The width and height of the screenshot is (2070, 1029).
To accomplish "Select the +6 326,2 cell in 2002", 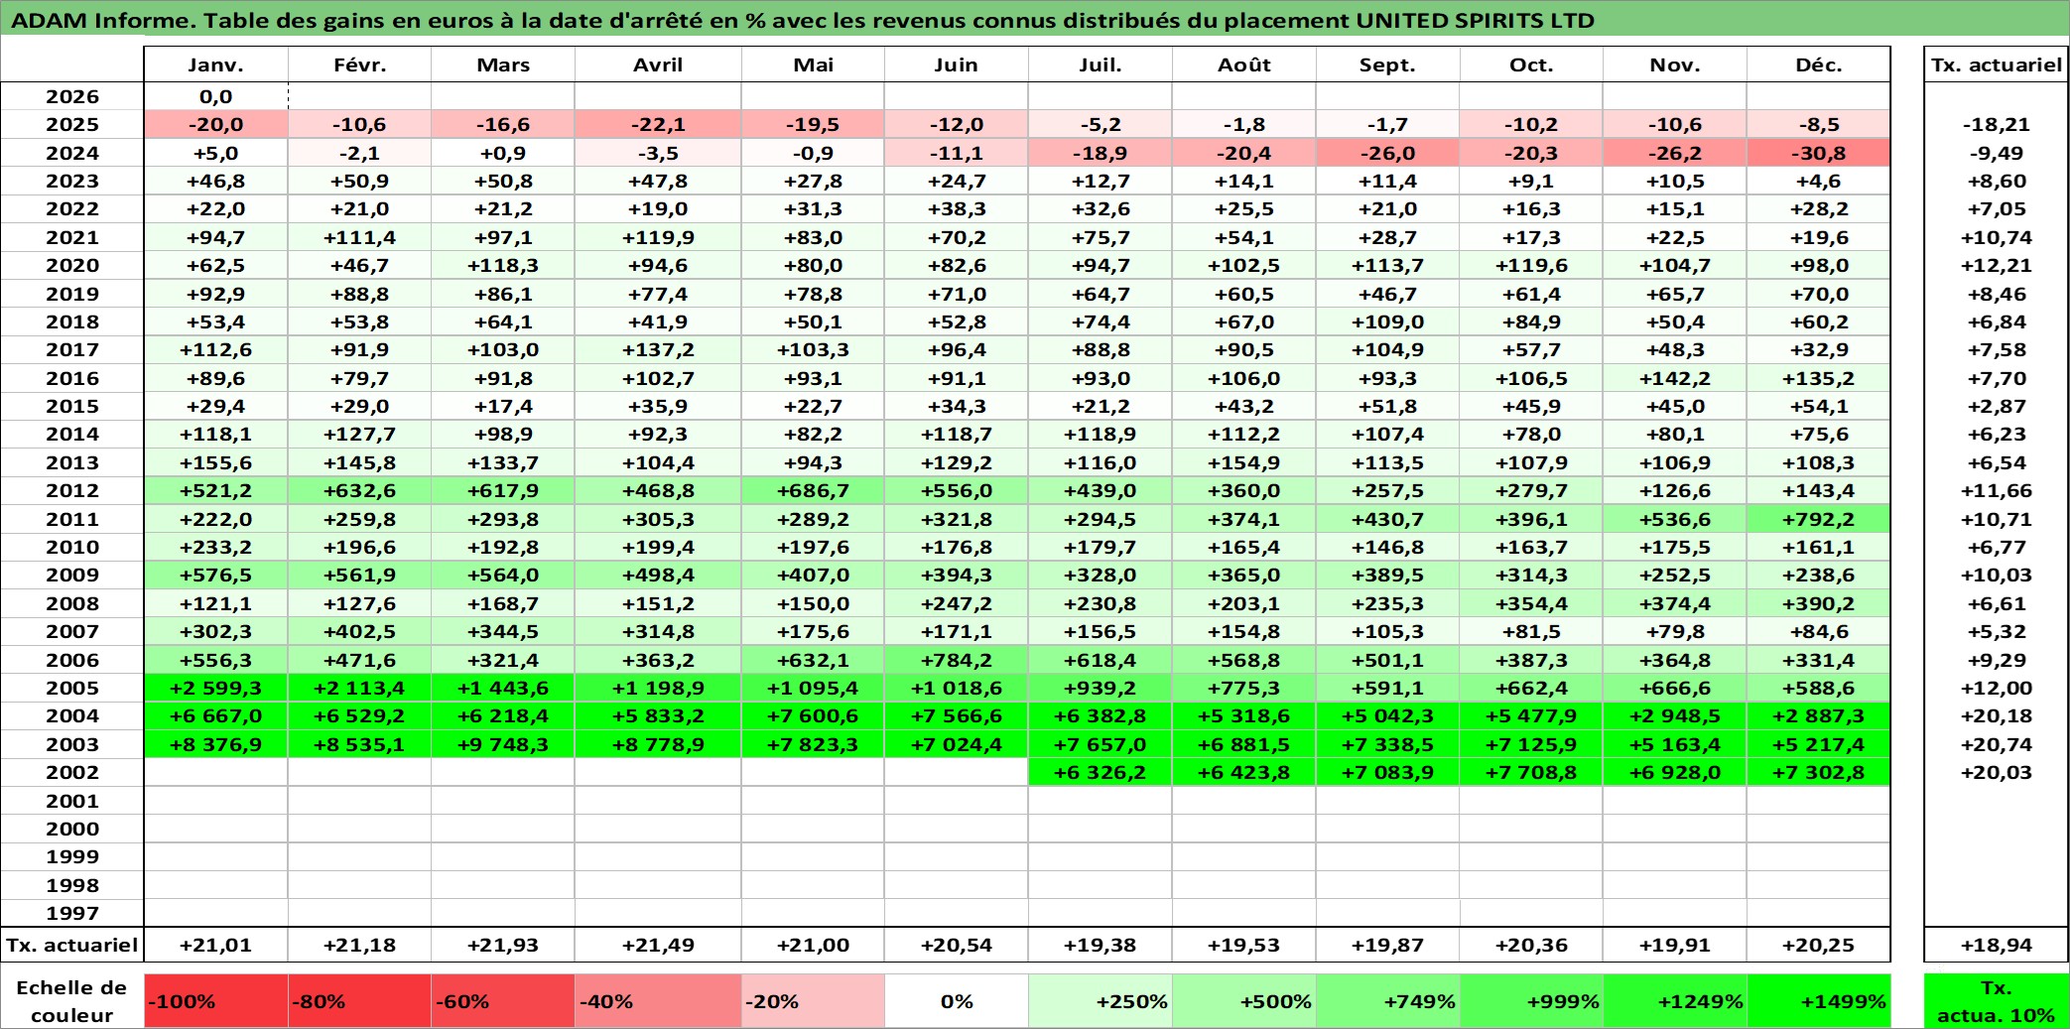I will [x=1100, y=772].
